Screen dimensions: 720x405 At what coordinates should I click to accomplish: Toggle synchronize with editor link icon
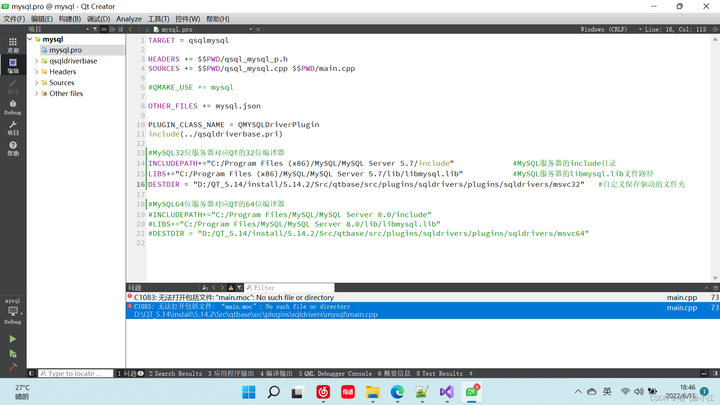click(104, 29)
